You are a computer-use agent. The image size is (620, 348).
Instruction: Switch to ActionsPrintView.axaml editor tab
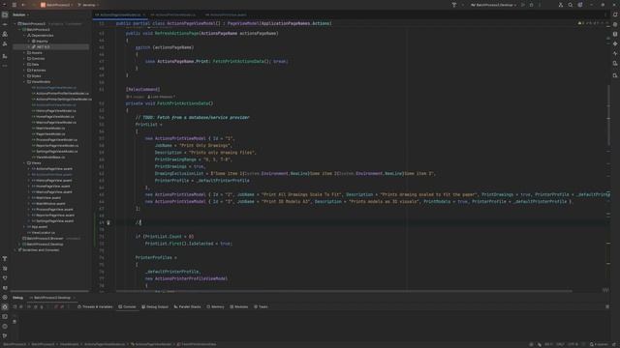pos(226,14)
